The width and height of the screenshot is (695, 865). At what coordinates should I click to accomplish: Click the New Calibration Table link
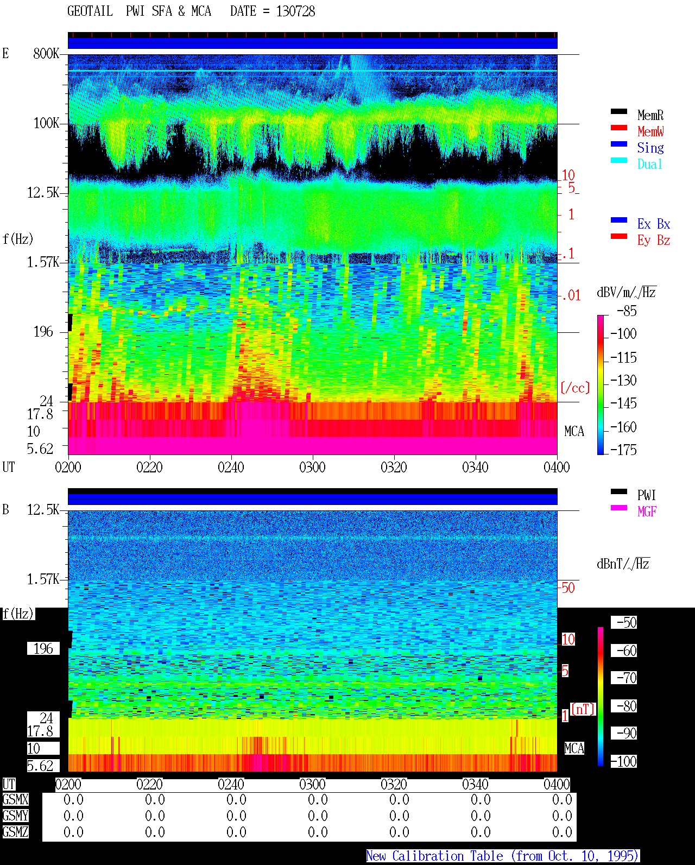coord(503,856)
